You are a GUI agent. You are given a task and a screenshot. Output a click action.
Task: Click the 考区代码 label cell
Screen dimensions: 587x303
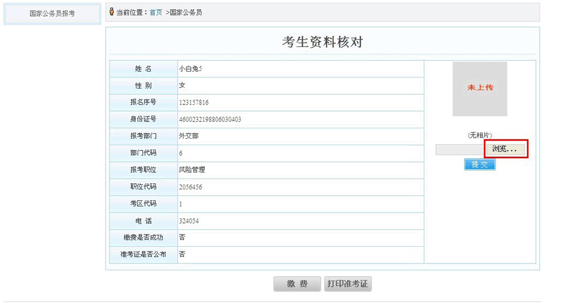pyautogui.click(x=143, y=204)
